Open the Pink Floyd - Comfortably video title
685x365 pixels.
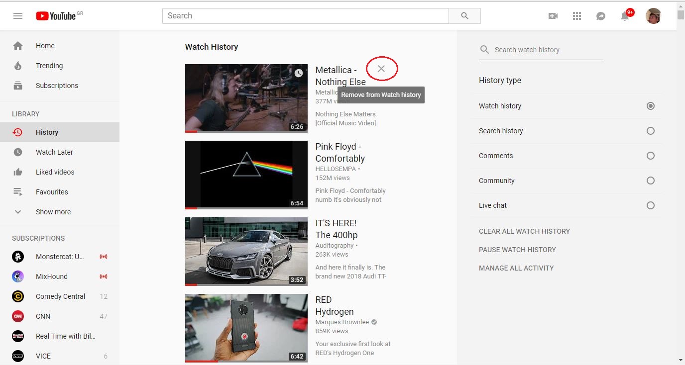click(x=340, y=153)
